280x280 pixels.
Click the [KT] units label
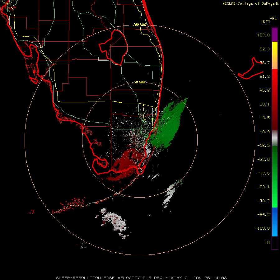click(266, 21)
